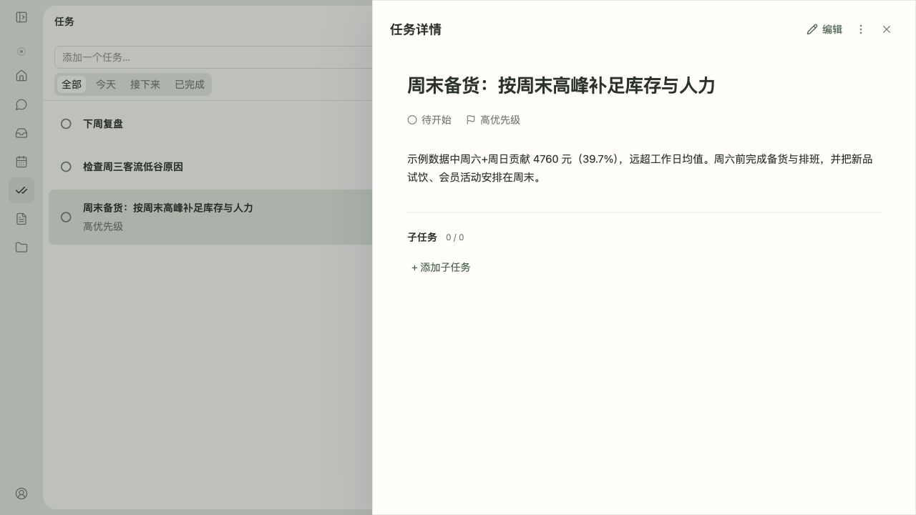Select the Tasks double-check icon in sidebar

pyautogui.click(x=21, y=190)
